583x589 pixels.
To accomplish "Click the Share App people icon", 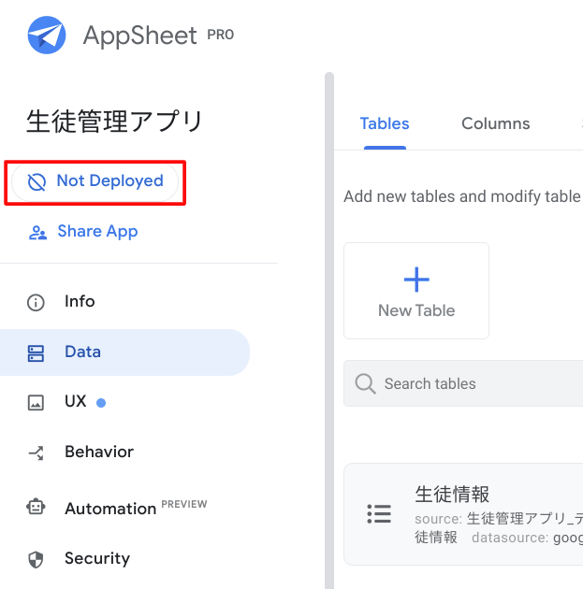I will 37,233.
